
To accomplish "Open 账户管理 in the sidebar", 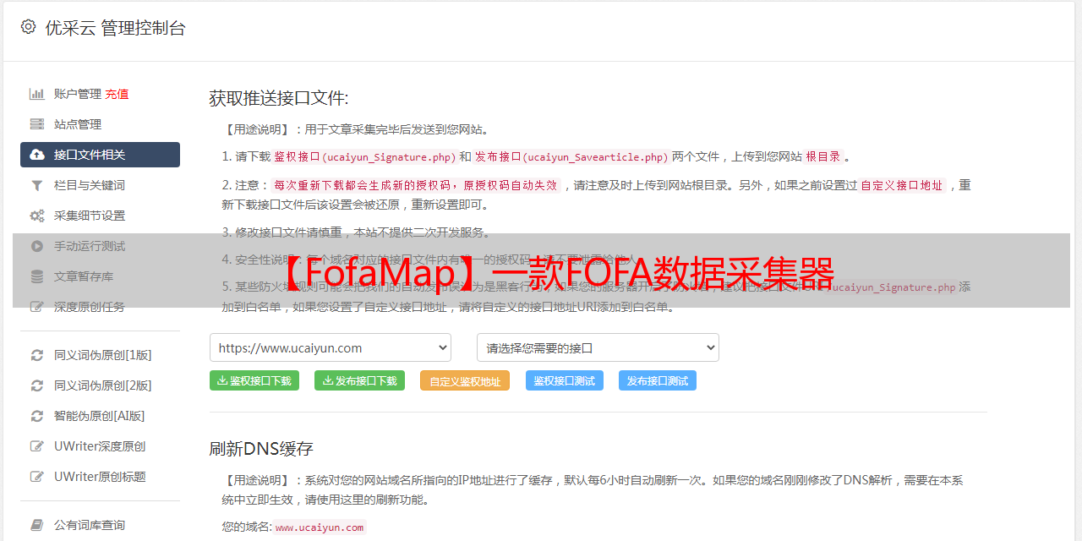I will [x=78, y=94].
